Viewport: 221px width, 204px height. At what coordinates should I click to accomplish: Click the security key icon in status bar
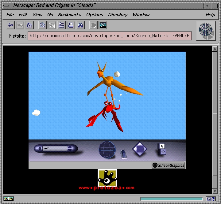(x=8, y=199)
